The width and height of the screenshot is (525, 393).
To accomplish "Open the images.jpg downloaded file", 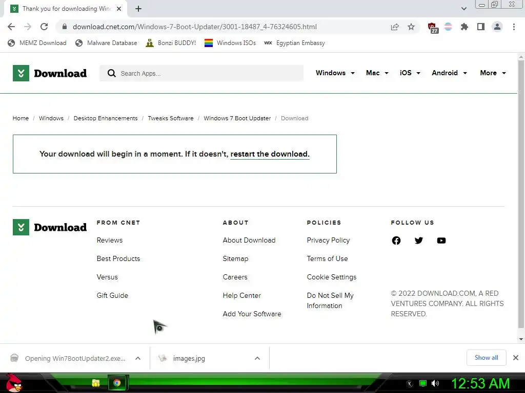I will (189, 358).
